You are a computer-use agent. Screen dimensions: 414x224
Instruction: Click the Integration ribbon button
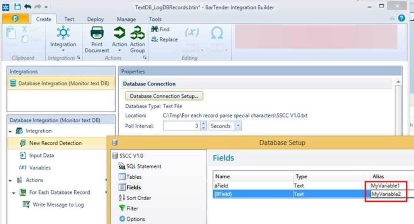click(63, 38)
